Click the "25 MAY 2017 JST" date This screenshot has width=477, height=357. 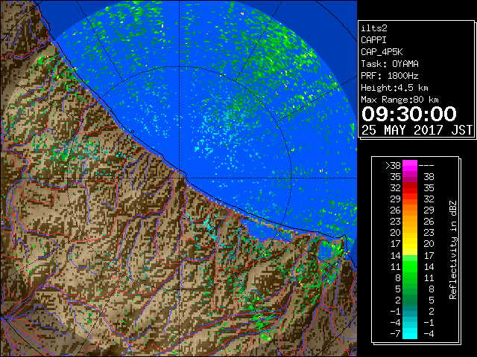[x=417, y=130]
